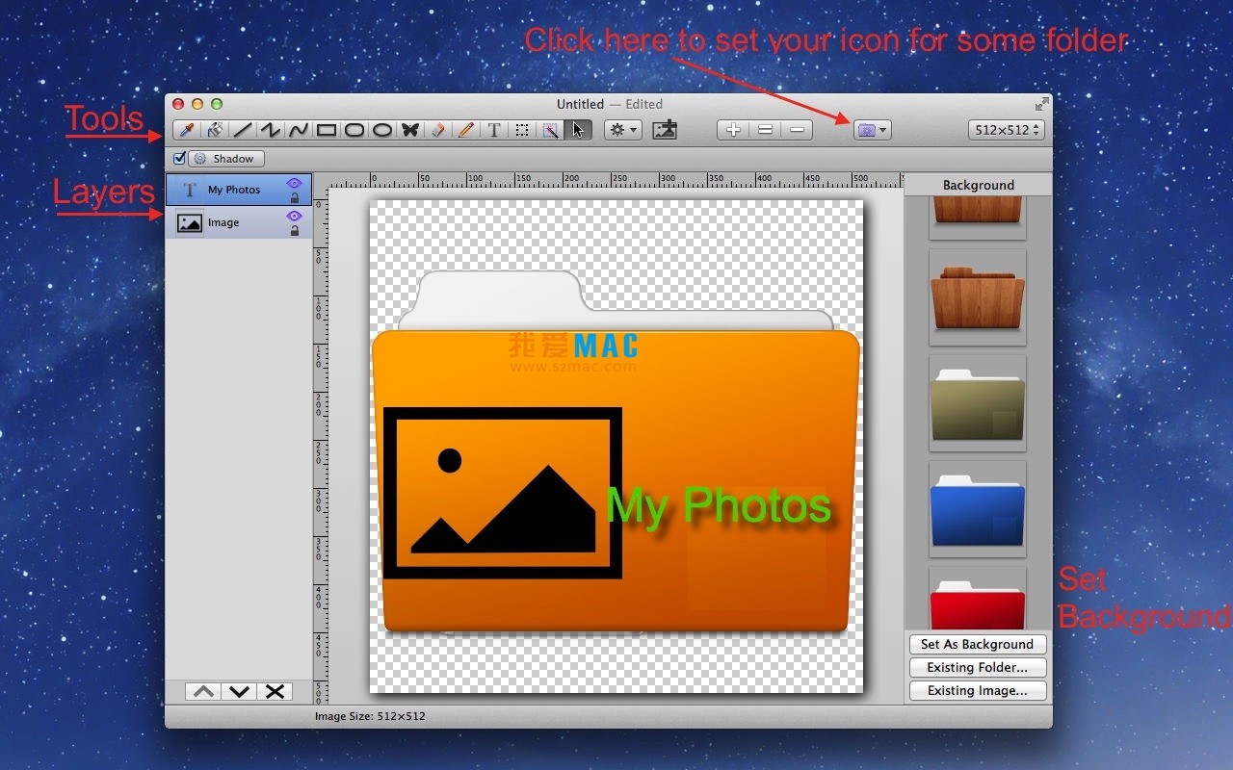Click the Existing Folder button
The image size is (1233, 770).
pyautogui.click(x=977, y=667)
